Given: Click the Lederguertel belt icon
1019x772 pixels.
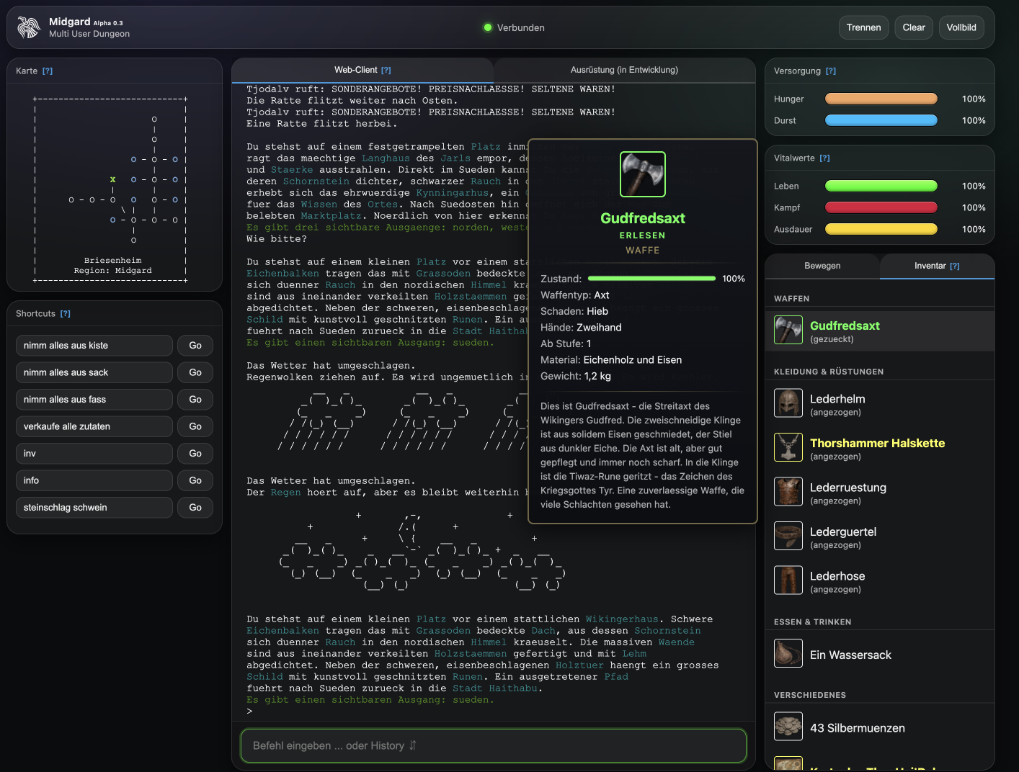Looking at the screenshot, I should [788, 536].
